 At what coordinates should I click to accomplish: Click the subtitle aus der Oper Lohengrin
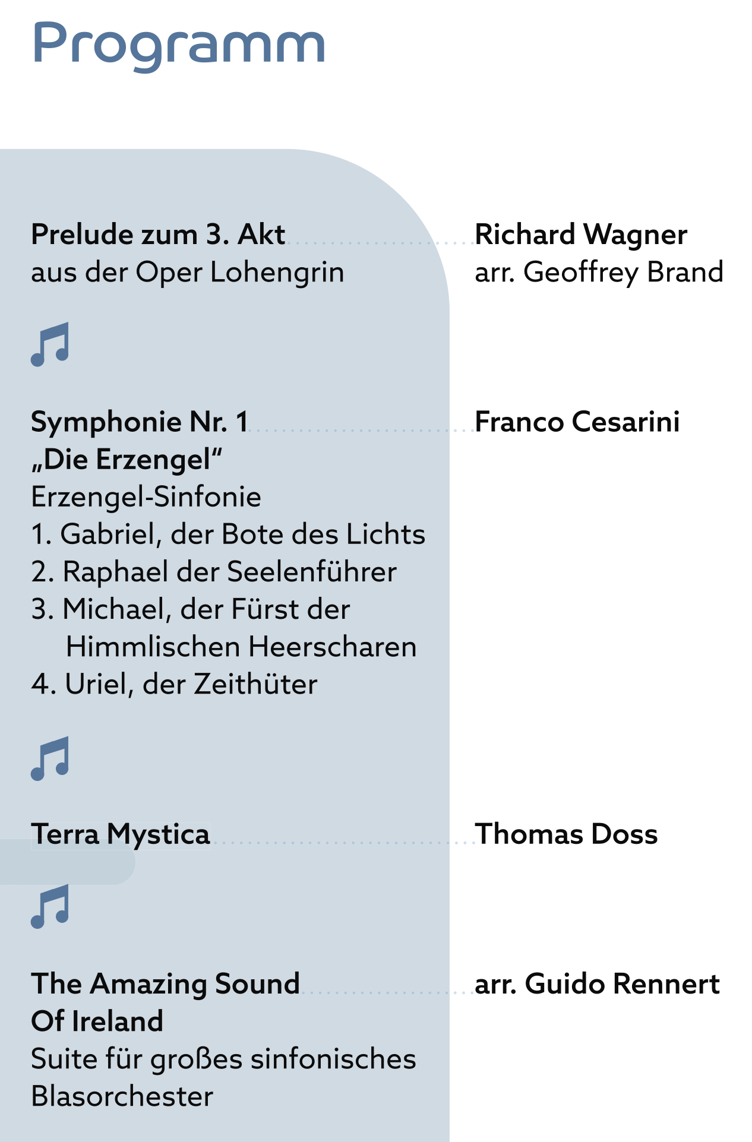point(188,273)
